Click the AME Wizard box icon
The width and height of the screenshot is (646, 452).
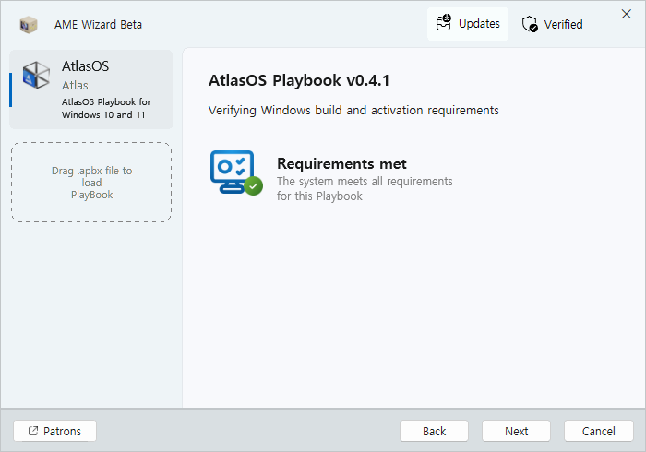tap(29, 25)
